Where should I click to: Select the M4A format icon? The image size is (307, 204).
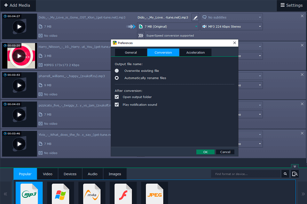click(x=92, y=193)
